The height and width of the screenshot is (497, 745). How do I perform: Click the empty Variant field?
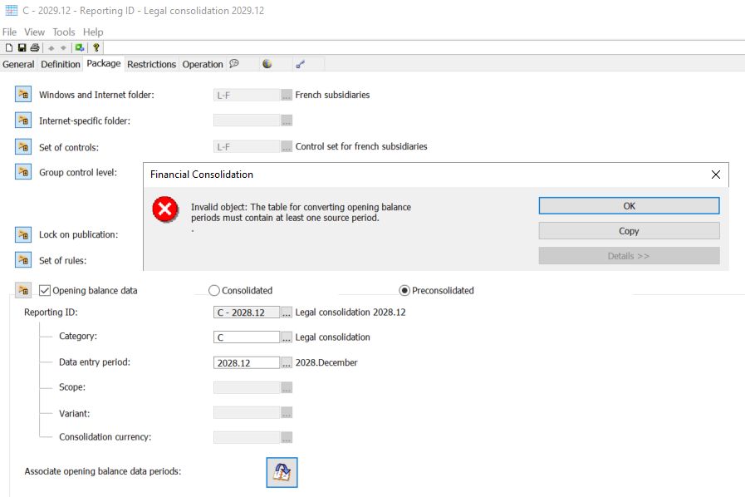coord(247,412)
